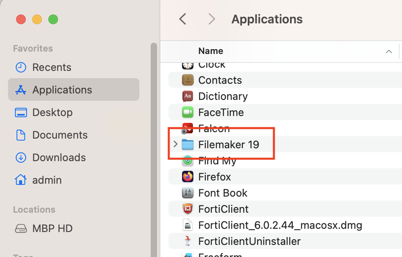
Task: Expand the Filemaker 19 folder
Action: (x=175, y=144)
